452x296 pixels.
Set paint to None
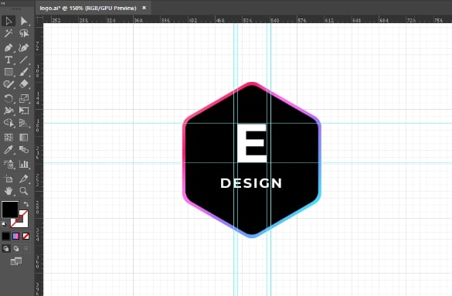(x=26, y=236)
